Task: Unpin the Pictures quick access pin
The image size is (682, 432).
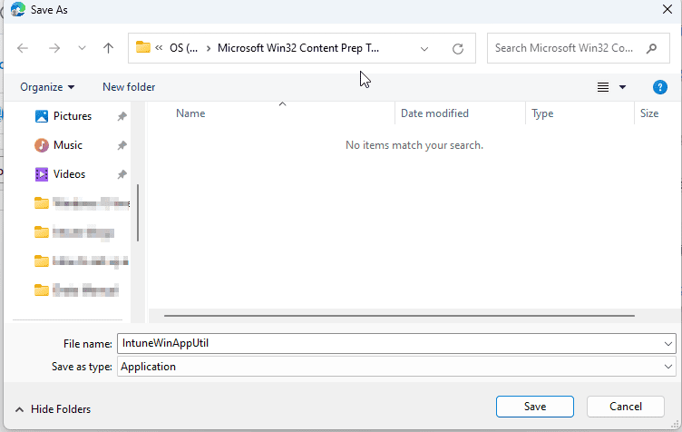Action: click(x=122, y=116)
